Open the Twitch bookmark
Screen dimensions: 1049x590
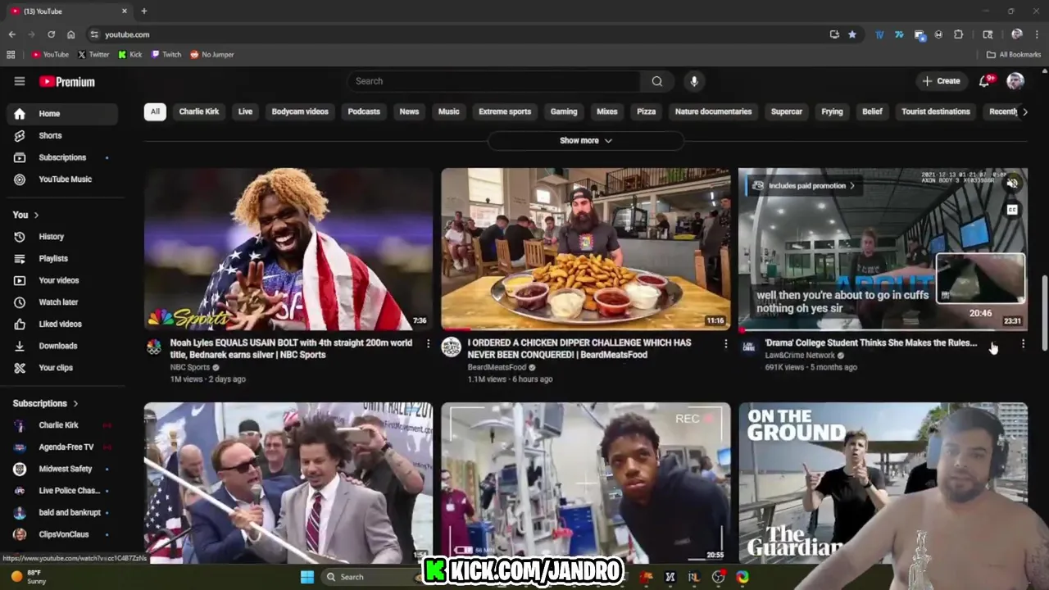click(166, 54)
